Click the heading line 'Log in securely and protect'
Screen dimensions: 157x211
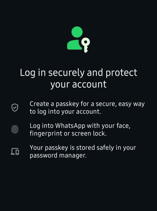coord(78,73)
